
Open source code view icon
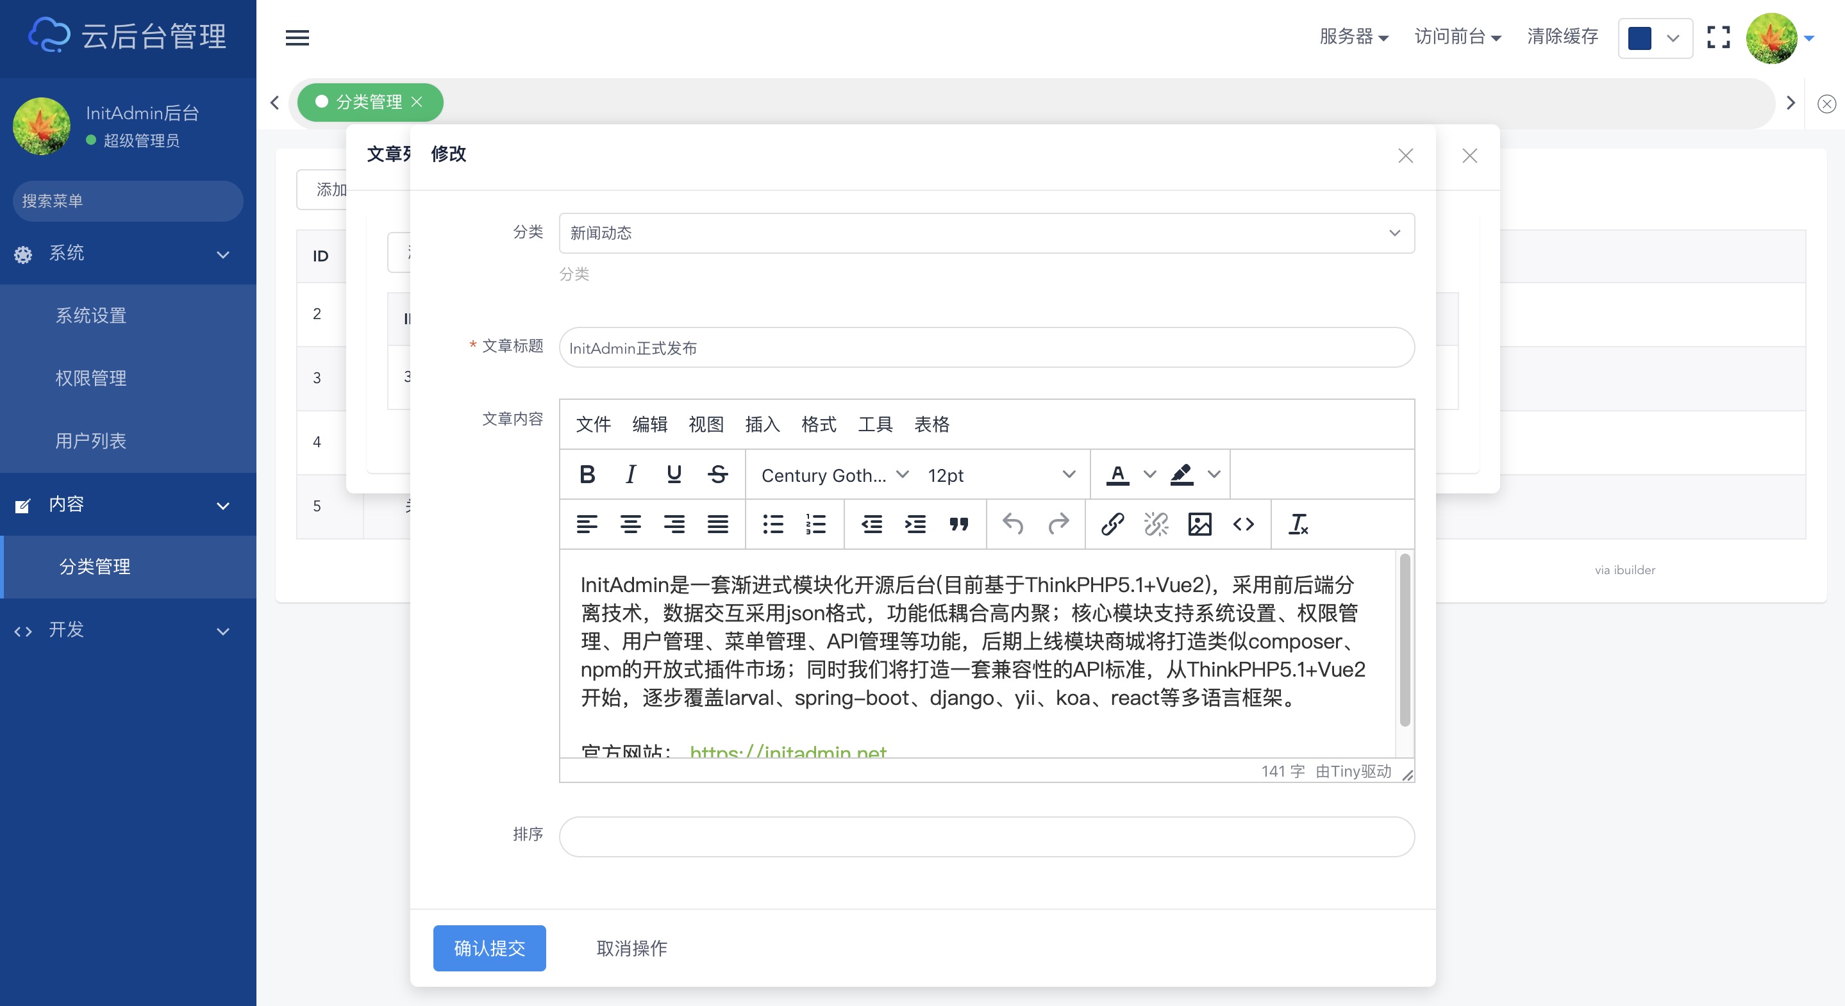tap(1244, 524)
